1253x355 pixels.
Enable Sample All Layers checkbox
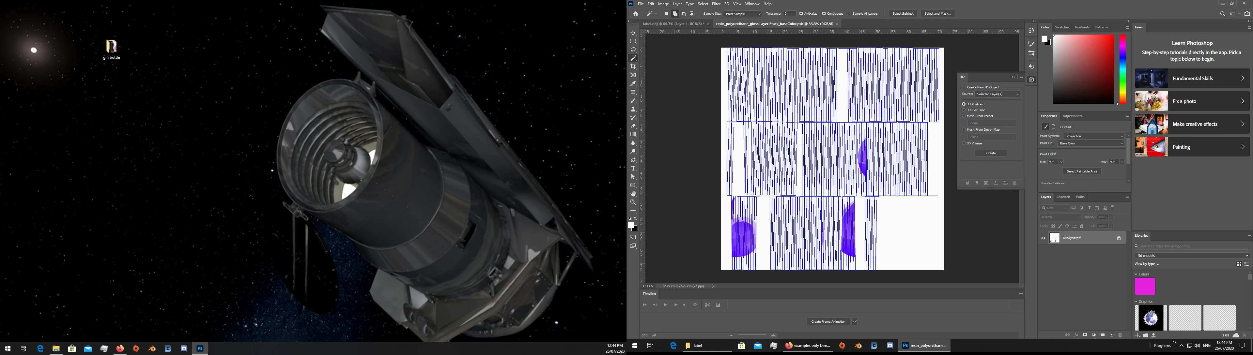click(x=849, y=14)
